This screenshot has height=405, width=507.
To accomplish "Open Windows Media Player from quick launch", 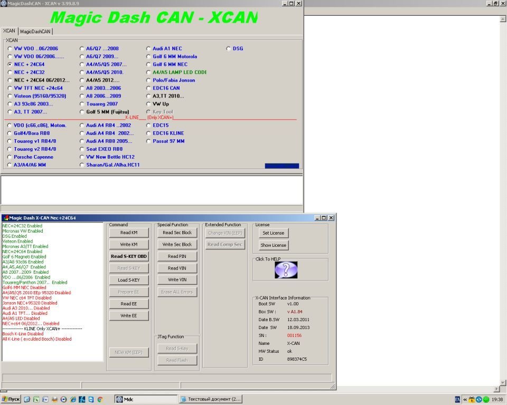I will point(63,400).
